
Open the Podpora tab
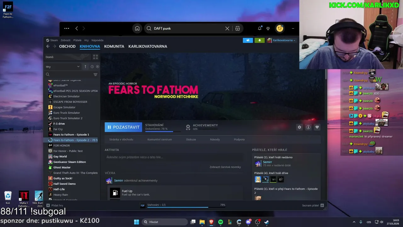pyautogui.click(x=239, y=139)
